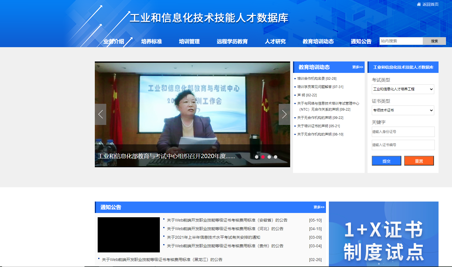Click the home icon beside 返回首页

click(419, 4)
